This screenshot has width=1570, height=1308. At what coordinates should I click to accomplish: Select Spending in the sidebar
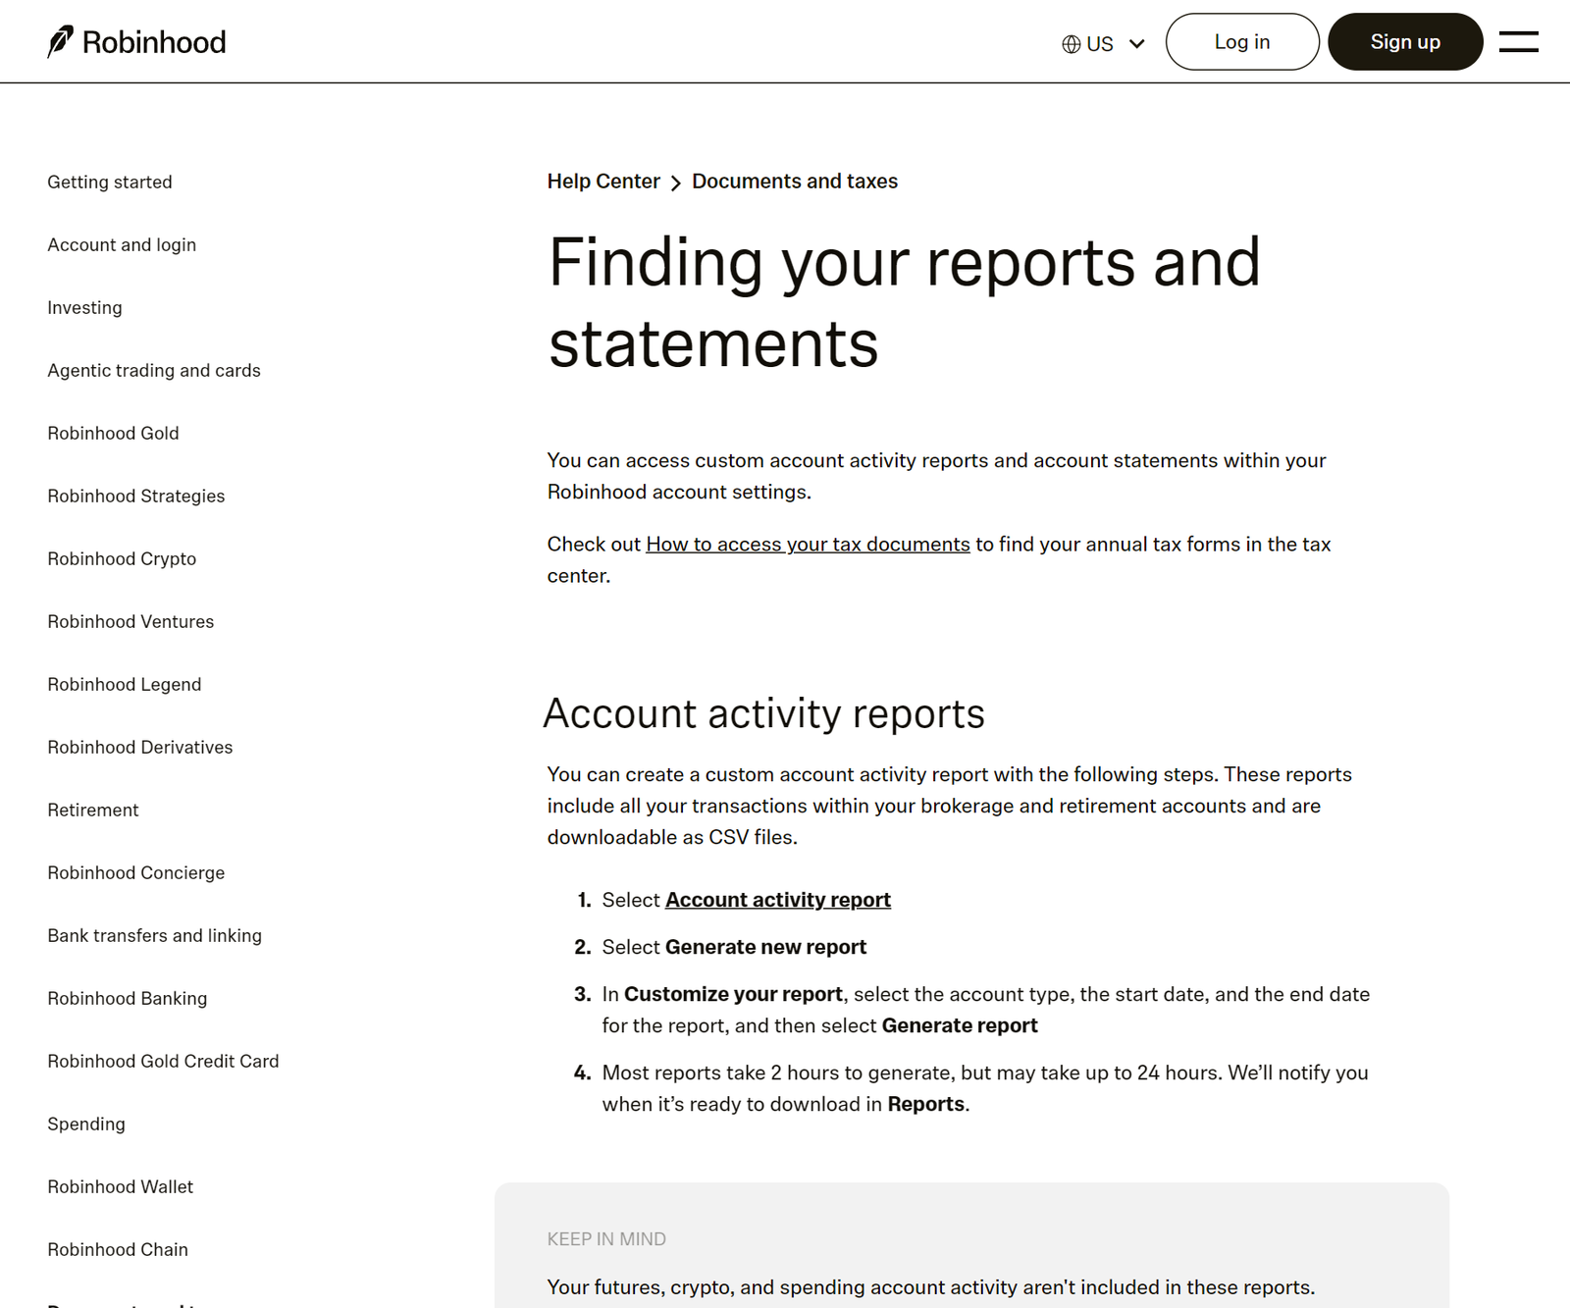point(86,1125)
